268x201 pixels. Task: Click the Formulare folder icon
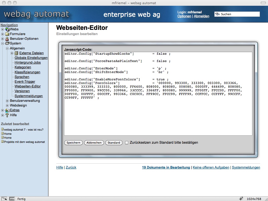tap(7, 34)
